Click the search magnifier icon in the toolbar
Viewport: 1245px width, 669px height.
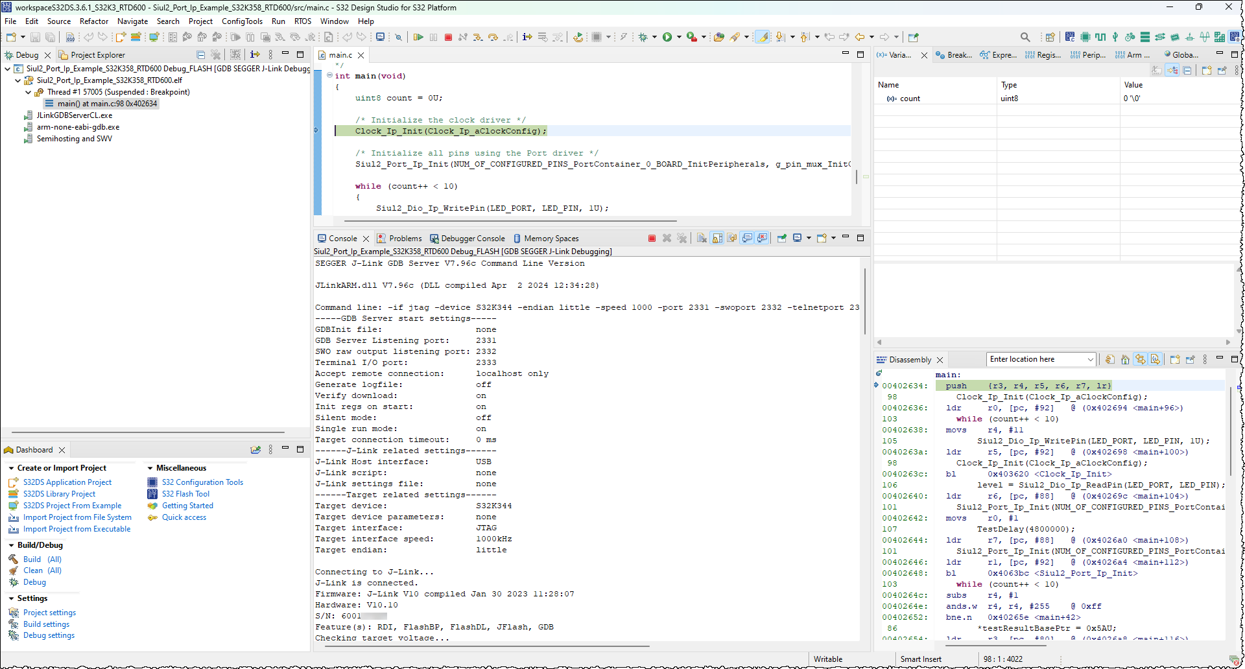(x=1025, y=37)
